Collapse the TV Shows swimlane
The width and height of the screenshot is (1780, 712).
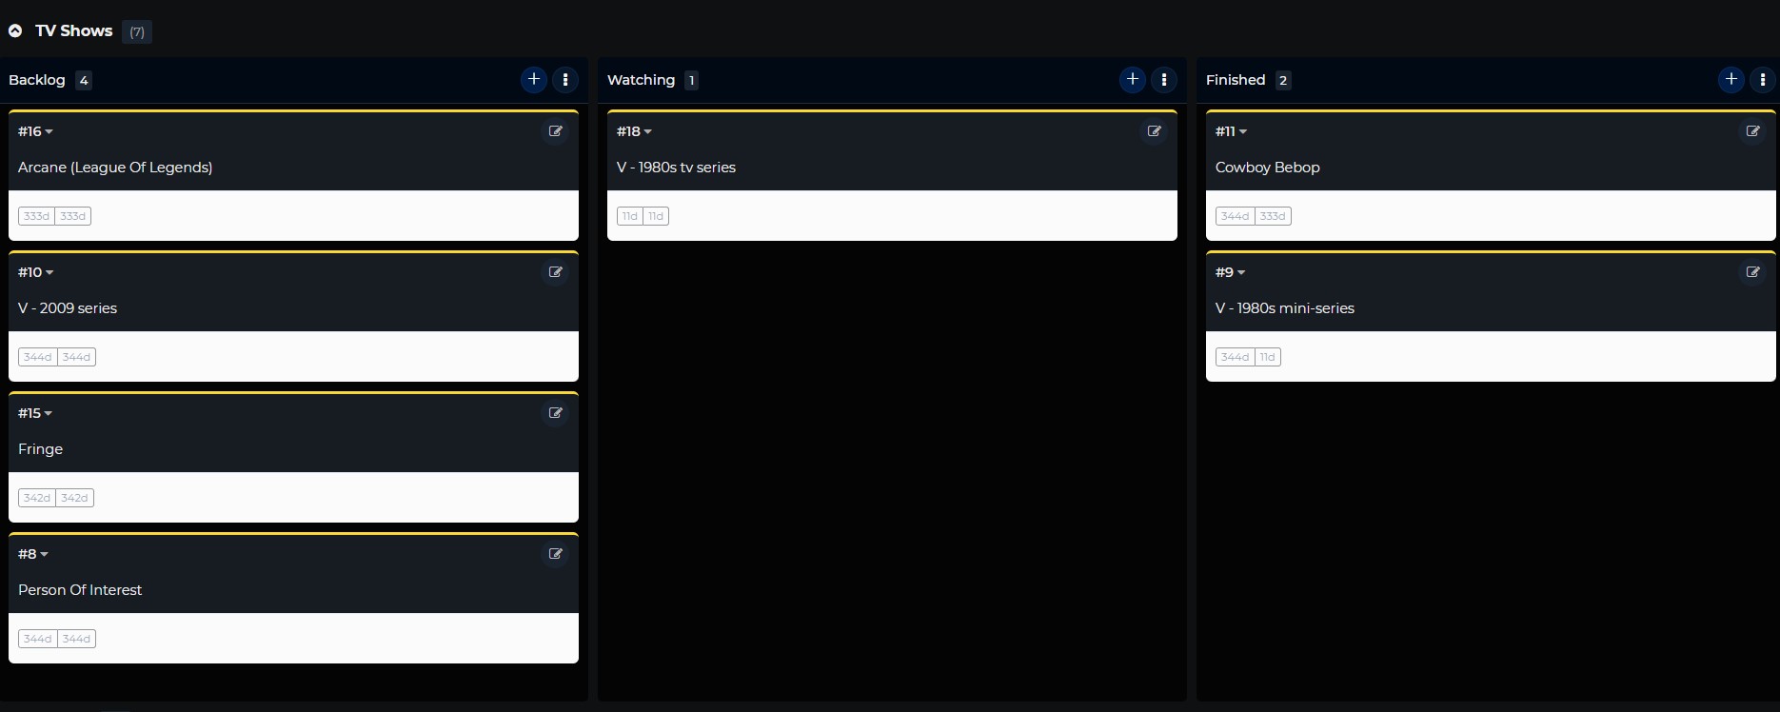click(15, 31)
